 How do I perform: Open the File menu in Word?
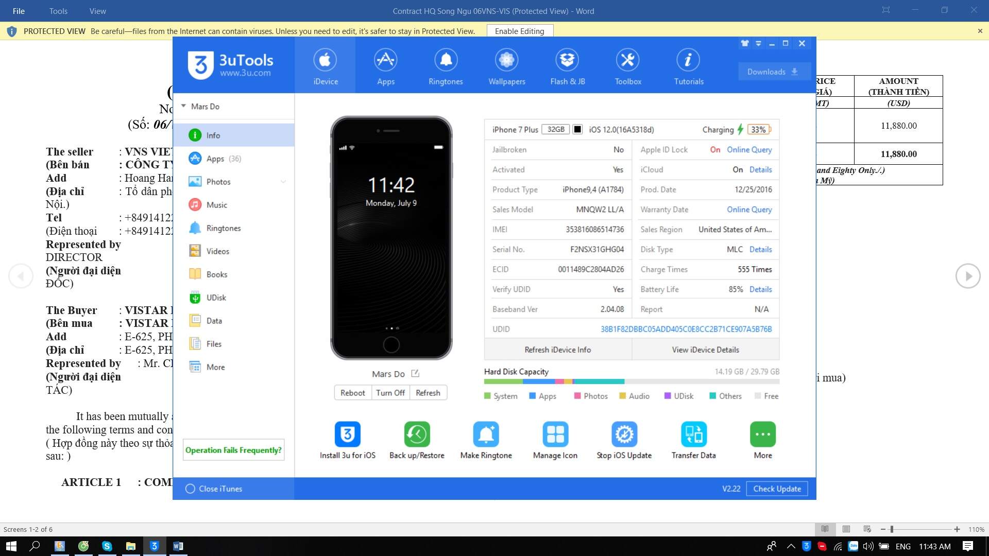click(x=19, y=11)
